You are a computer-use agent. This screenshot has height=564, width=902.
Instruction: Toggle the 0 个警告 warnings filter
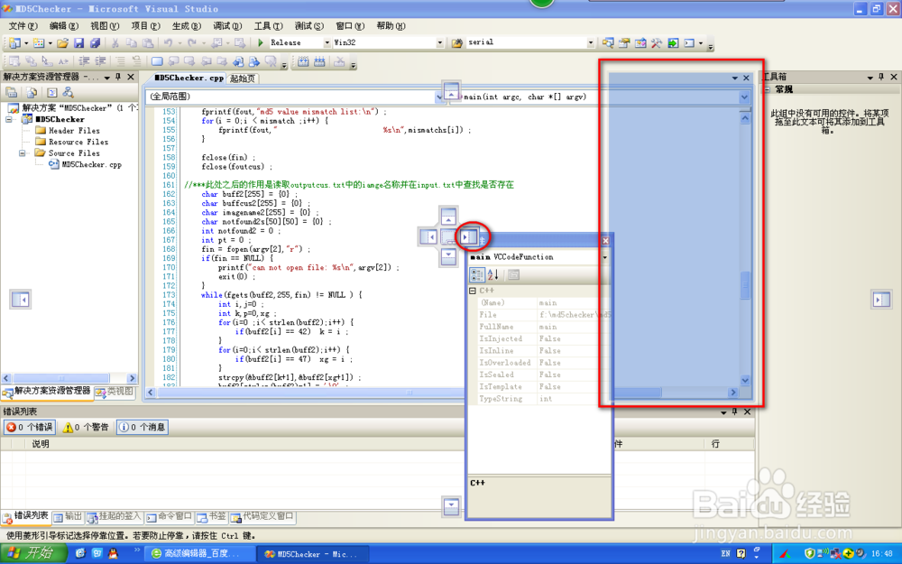point(86,427)
